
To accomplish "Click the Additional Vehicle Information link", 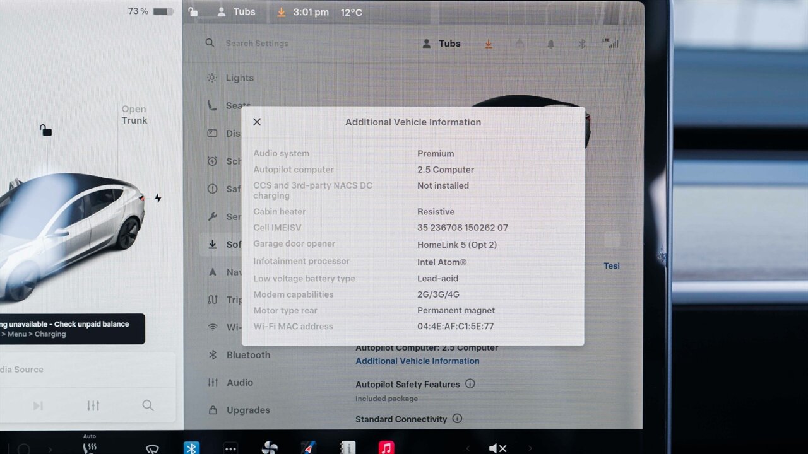I will click(417, 361).
